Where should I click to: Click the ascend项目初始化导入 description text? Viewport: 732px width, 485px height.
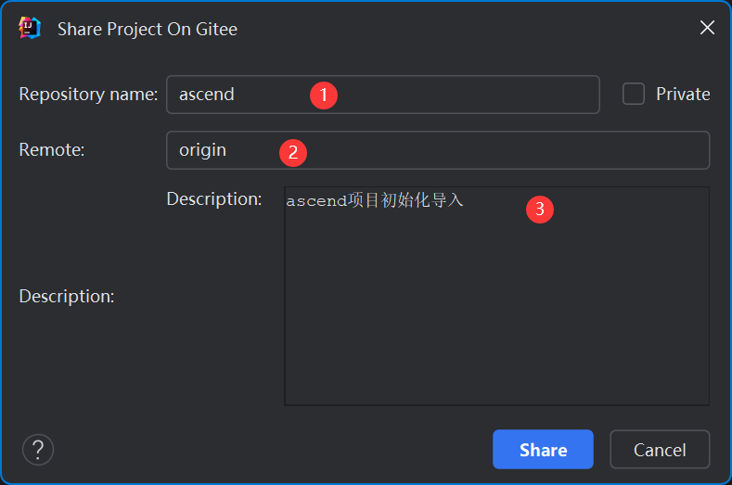point(374,200)
